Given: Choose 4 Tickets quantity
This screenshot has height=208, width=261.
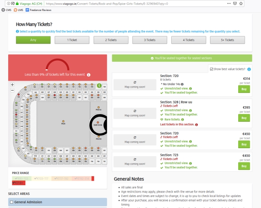Looking at the screenshot, I should tap(188, 40).
